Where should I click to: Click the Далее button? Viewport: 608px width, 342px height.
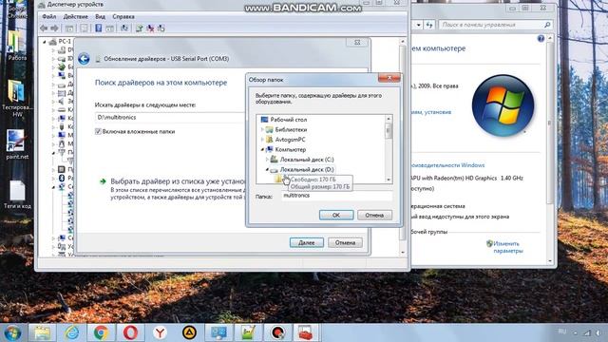[x=306, y=243]
